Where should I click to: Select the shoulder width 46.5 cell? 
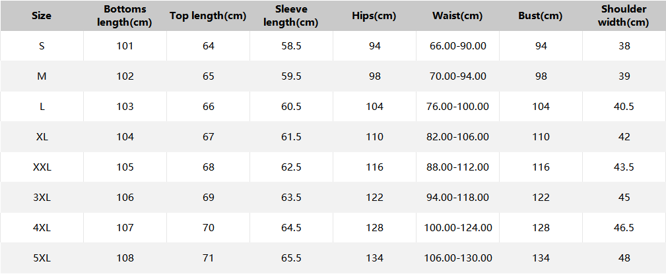point(624,228)
